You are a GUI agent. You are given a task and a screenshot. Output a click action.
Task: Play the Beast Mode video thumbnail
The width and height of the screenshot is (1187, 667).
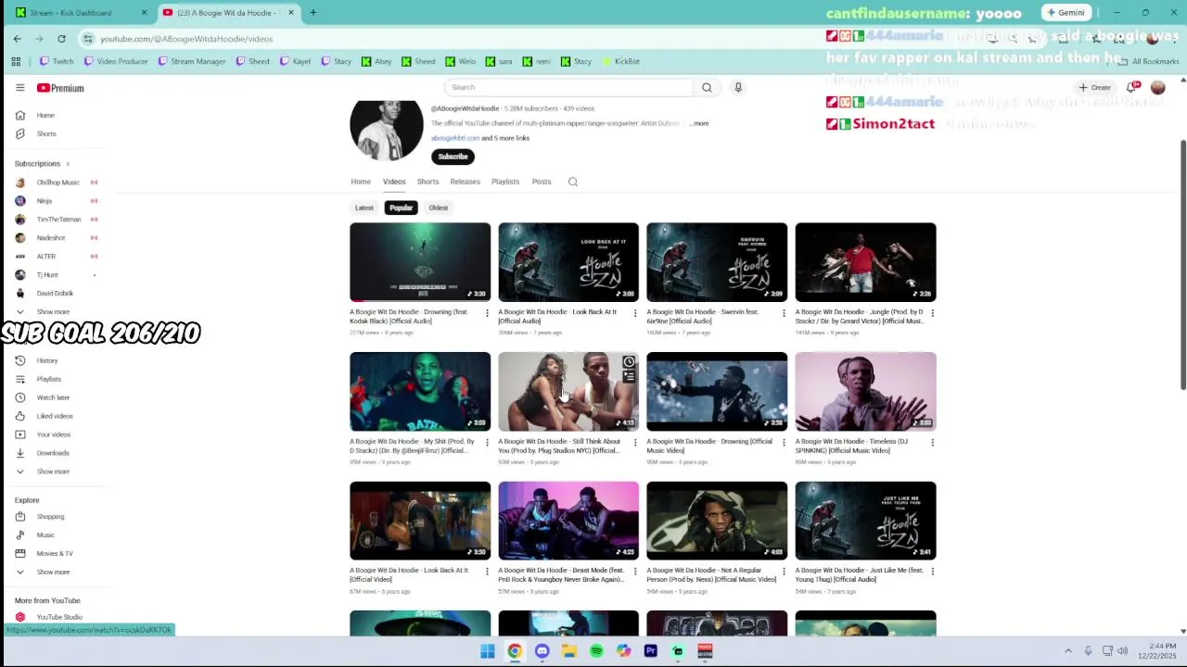[568, 521]
